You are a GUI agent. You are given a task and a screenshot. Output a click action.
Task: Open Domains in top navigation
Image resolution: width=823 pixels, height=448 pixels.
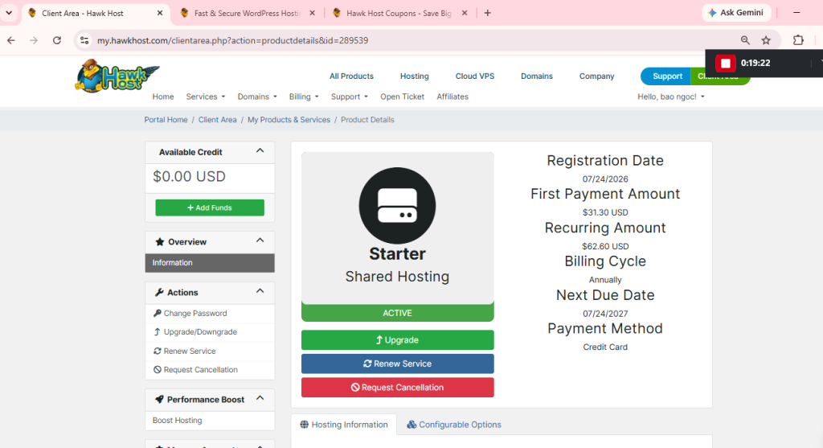click(536, 76)
